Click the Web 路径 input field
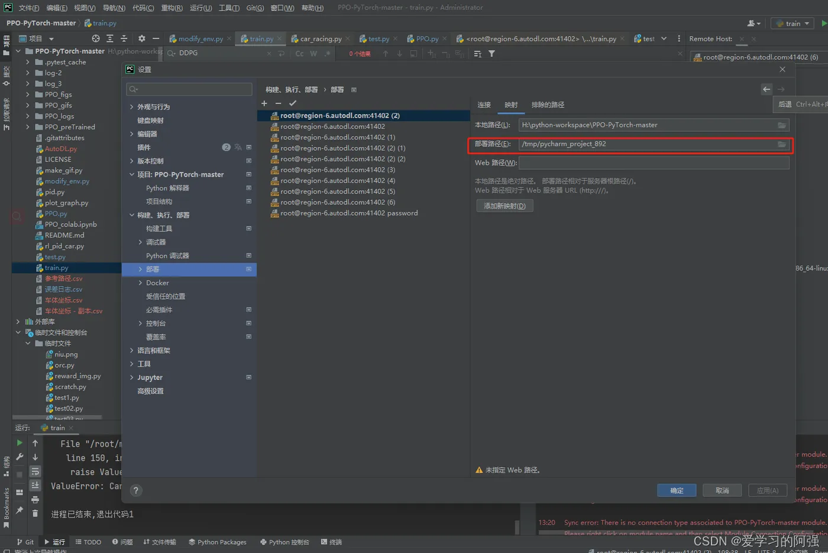Image resolution: width=828 pixels, height=553 pixels. coord(654,163)
